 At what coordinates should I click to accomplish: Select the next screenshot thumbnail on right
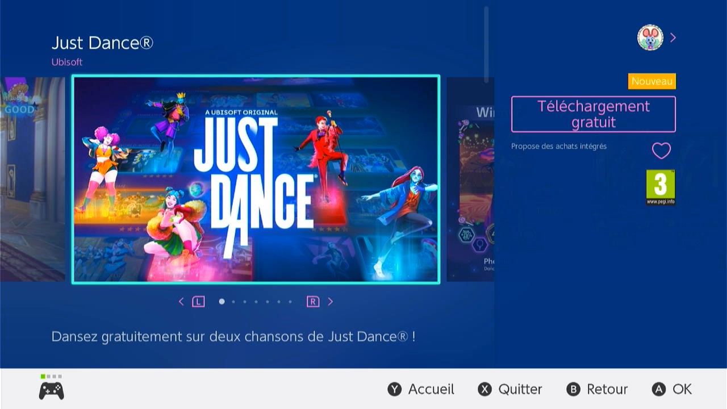pyautogui.click(x=470, y=179)
